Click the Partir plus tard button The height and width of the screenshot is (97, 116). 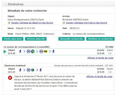(13, 39)
